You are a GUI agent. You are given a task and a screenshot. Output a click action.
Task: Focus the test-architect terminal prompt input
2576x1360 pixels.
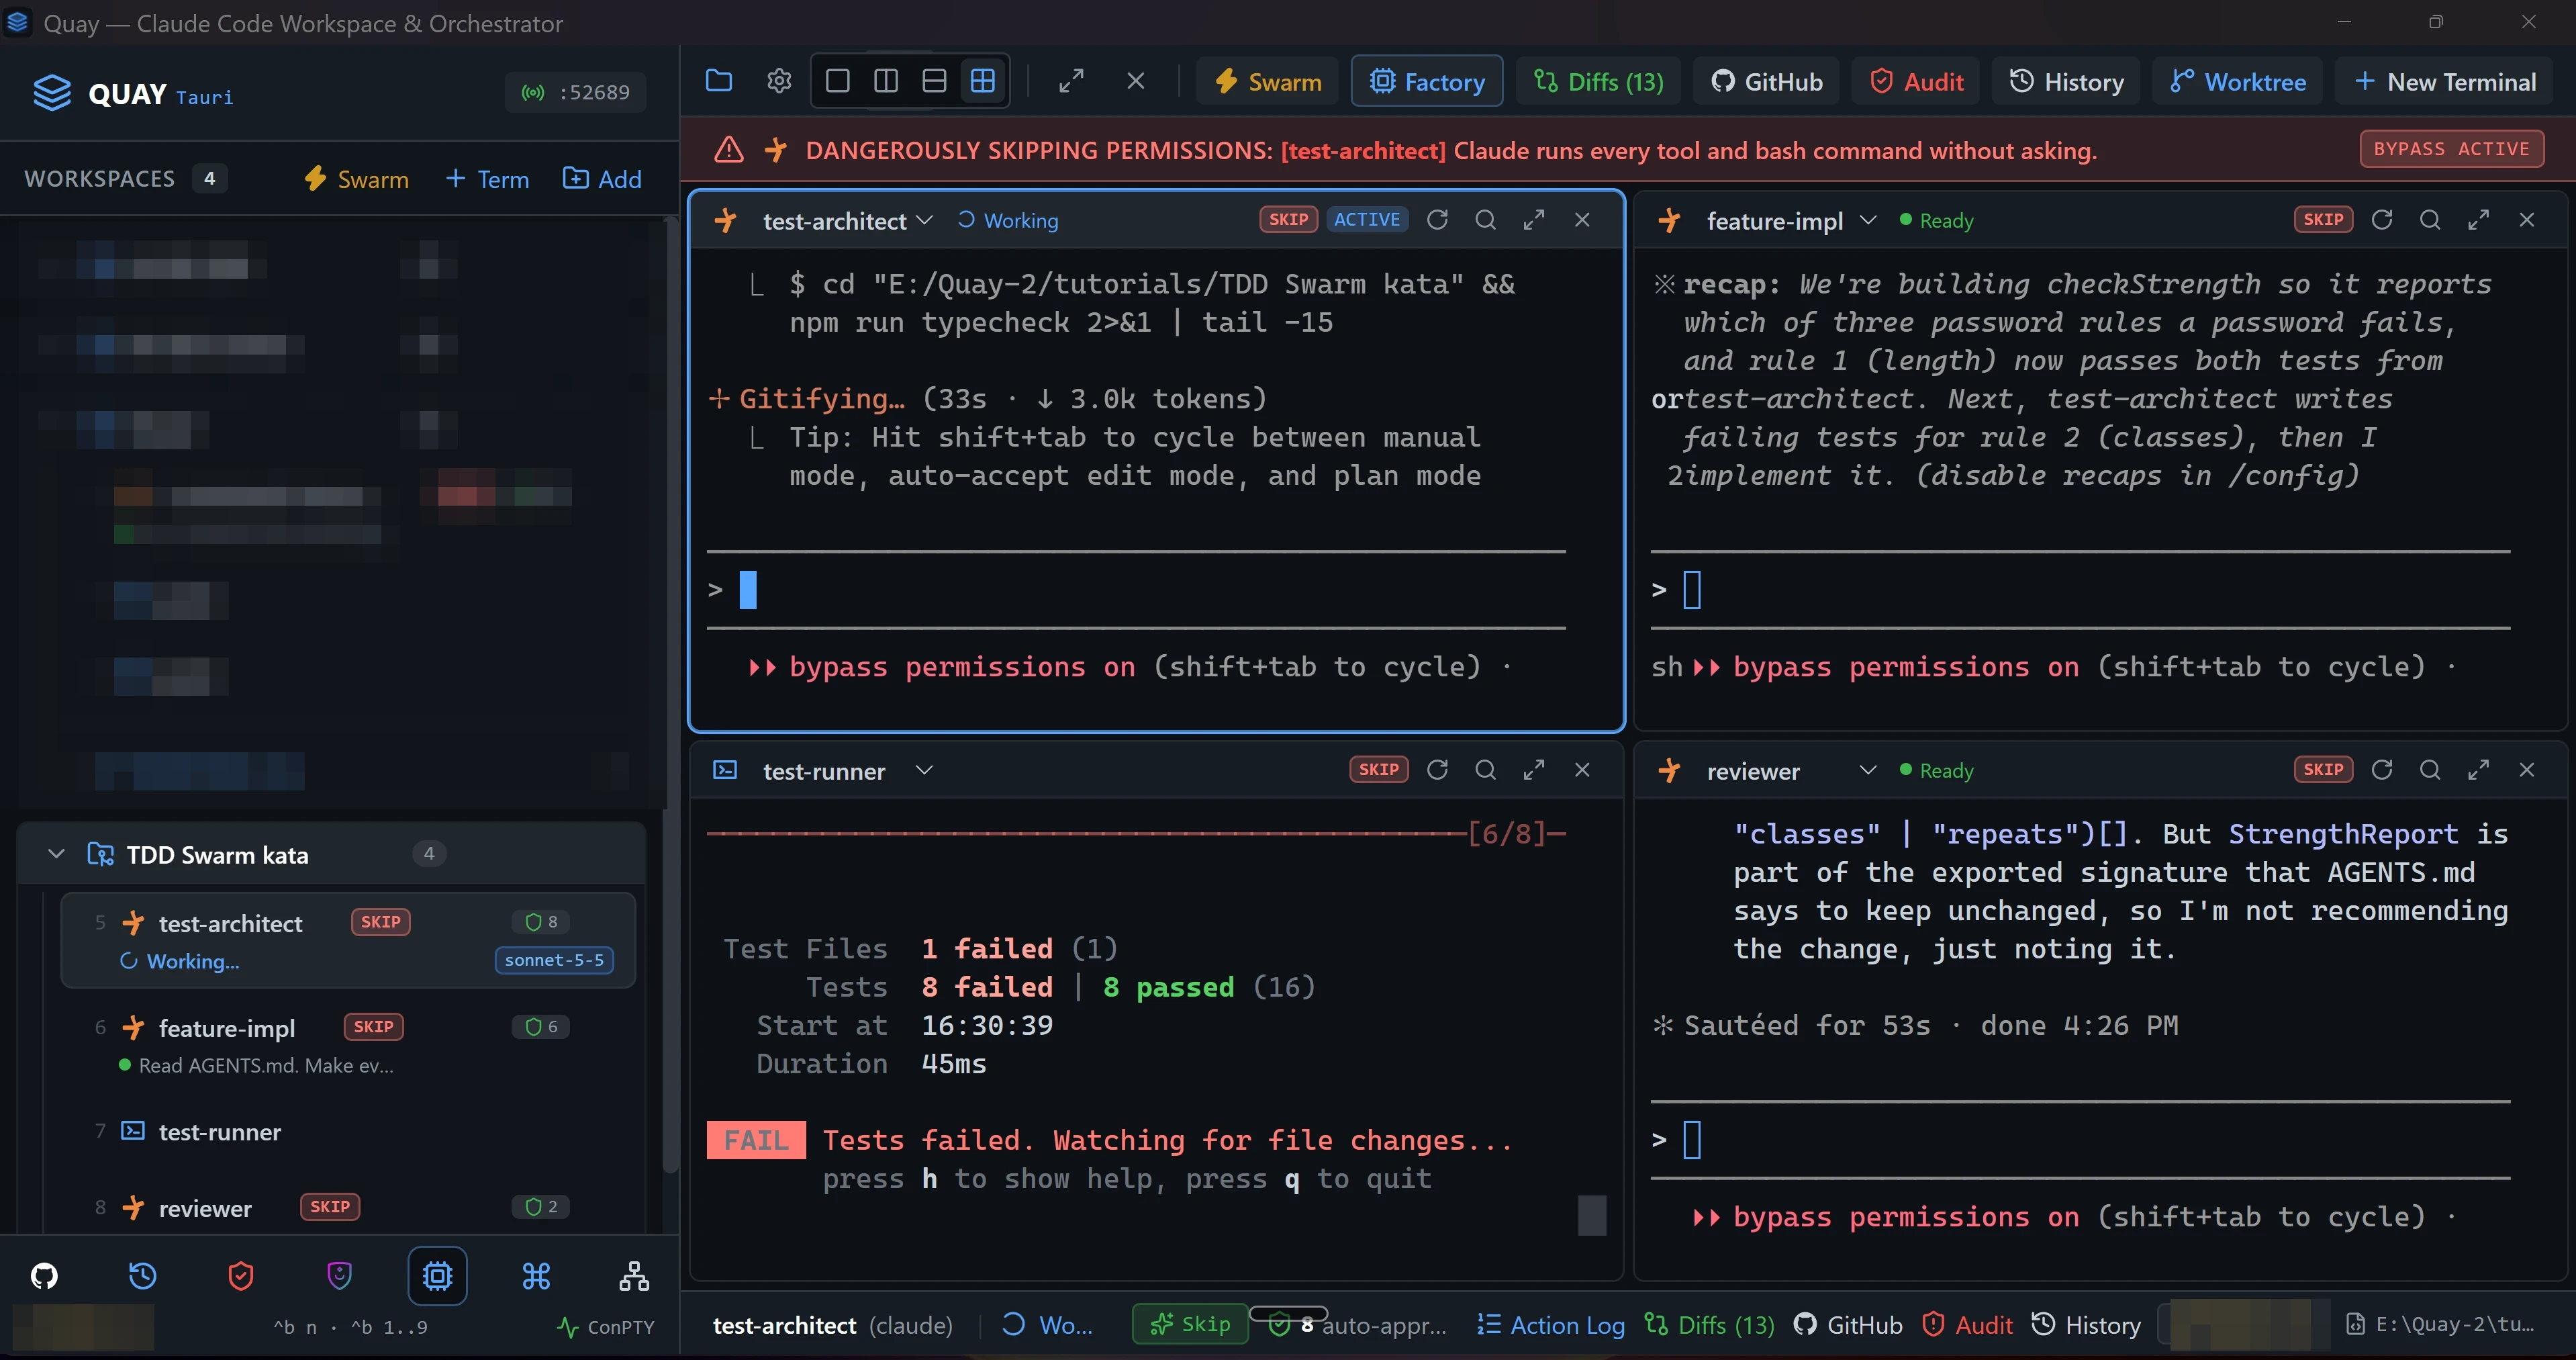click(1136, 590)
